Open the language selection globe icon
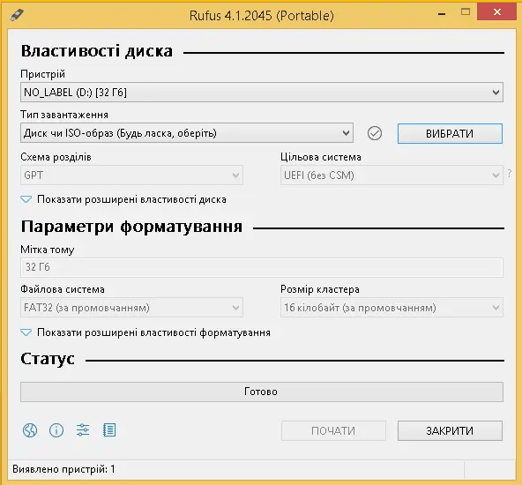Image resolution: width=522 pixels, height=485 pixels. [x=30, y=430]
